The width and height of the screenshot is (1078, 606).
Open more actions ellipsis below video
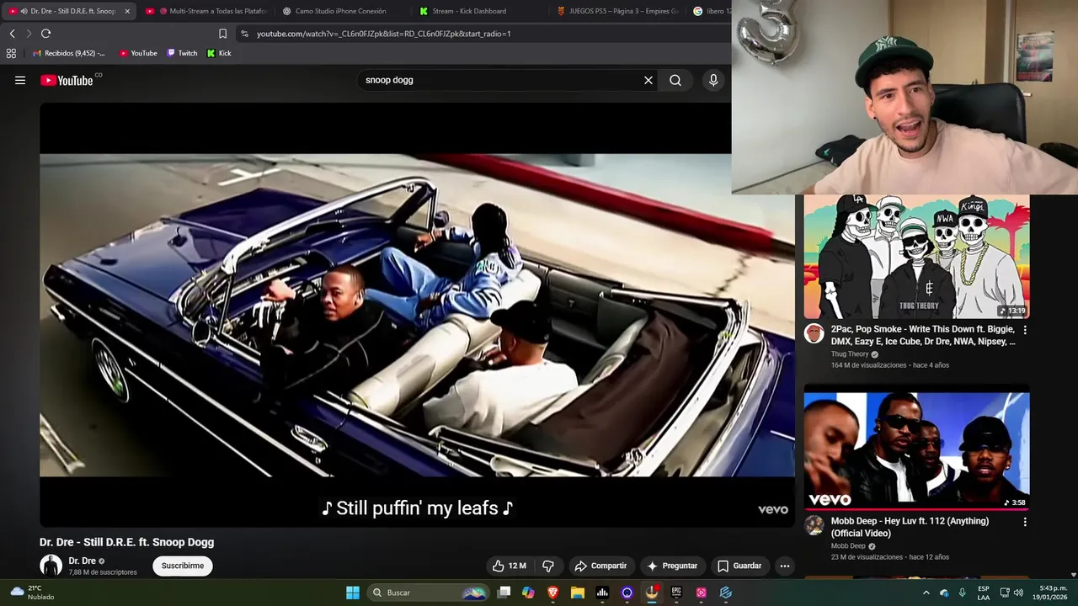[x=785, y=566]
